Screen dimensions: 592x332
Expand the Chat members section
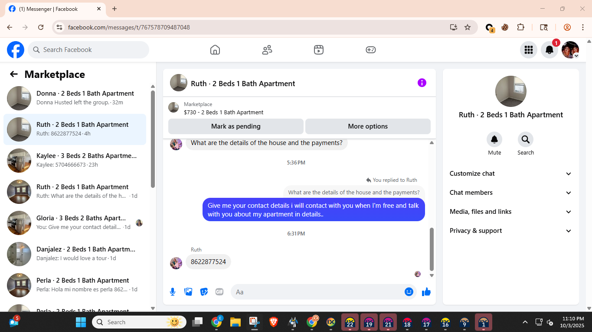point(510,193)
